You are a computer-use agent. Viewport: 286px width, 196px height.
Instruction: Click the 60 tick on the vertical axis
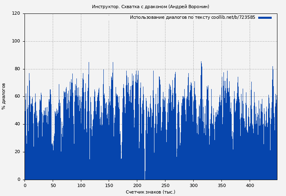tap(18, 96)
